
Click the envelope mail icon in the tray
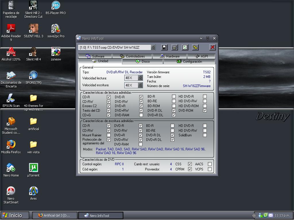[x=271, y=215]
